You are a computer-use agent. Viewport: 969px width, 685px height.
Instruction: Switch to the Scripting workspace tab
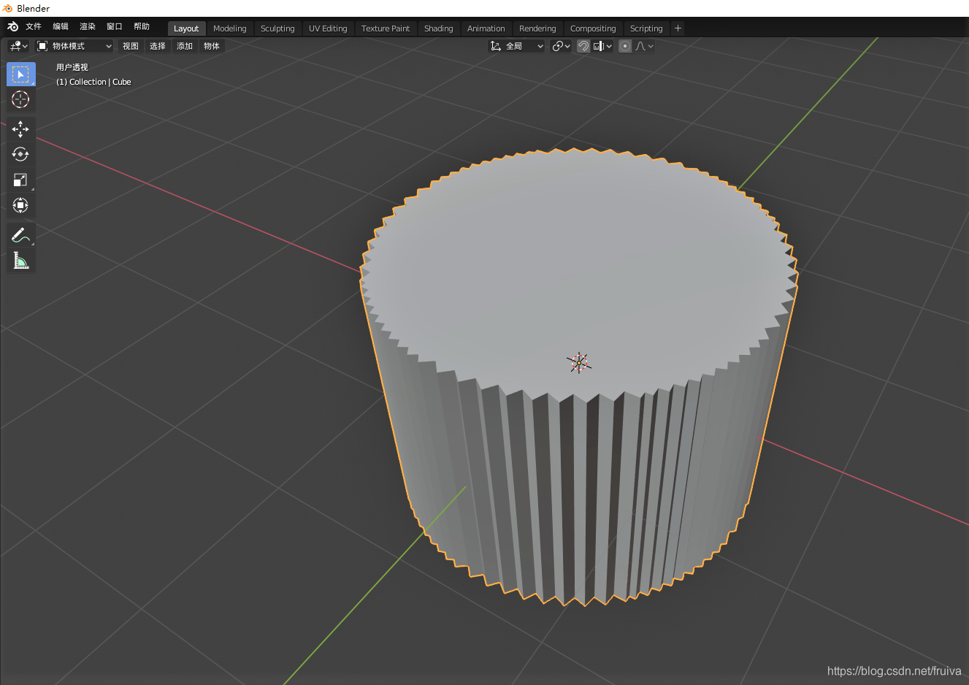point(646,28)
